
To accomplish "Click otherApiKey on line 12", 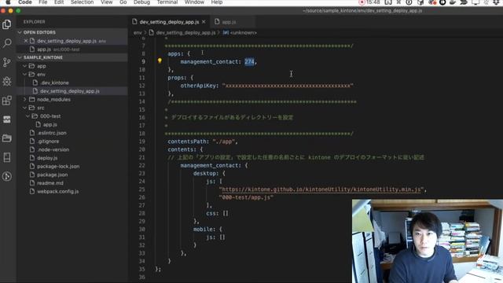I will (x=198, y=86).
